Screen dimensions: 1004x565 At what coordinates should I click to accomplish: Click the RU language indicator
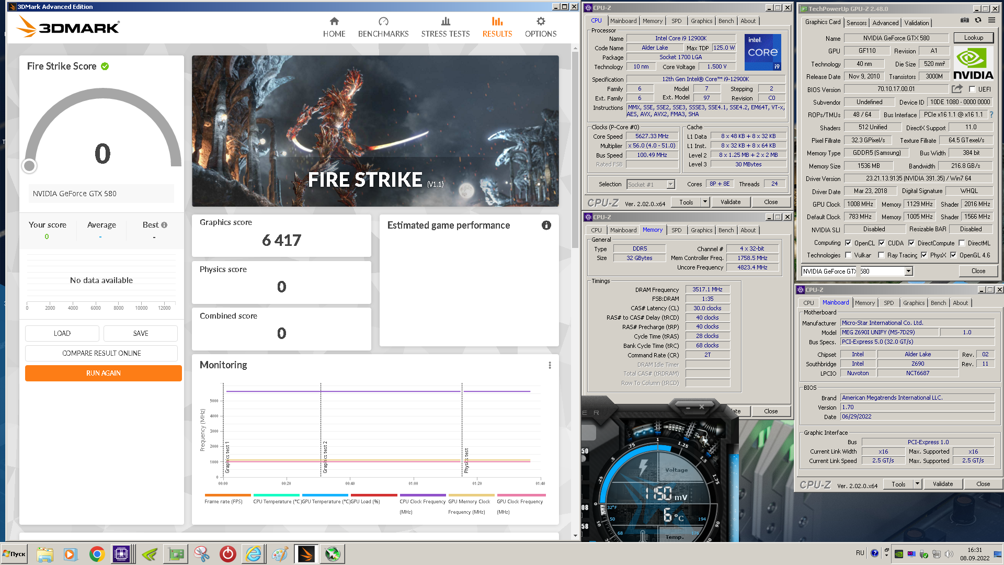coord(860,553)
